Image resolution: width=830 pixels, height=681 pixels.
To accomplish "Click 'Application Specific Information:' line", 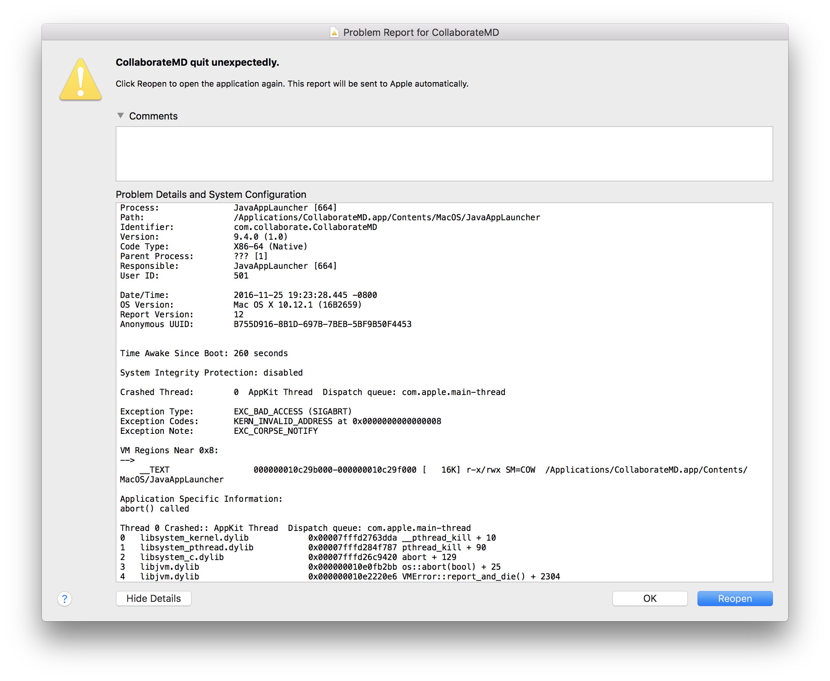I will 201,499.
